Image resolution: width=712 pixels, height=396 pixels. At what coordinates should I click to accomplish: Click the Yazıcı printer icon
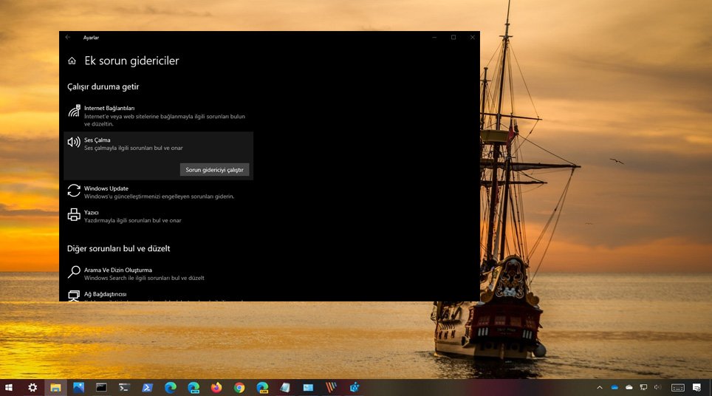pos(74,215)
